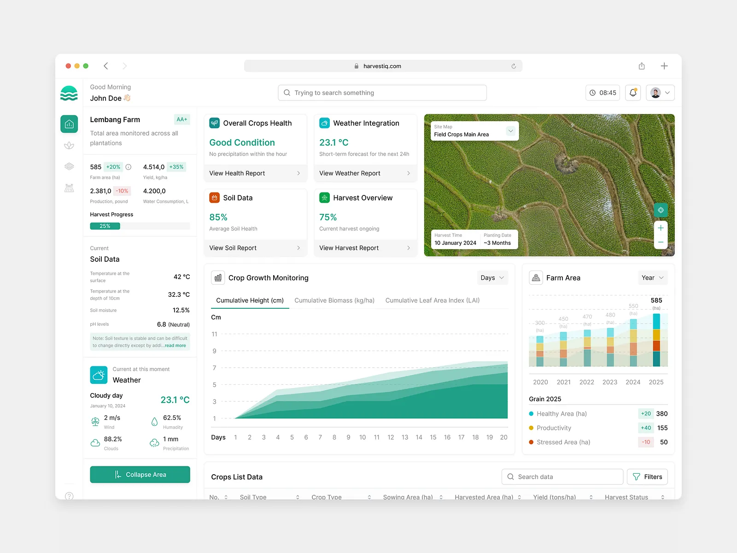Click the irrigation field icon in sidebar
737x553 pixels.
(x=69, y=188)
